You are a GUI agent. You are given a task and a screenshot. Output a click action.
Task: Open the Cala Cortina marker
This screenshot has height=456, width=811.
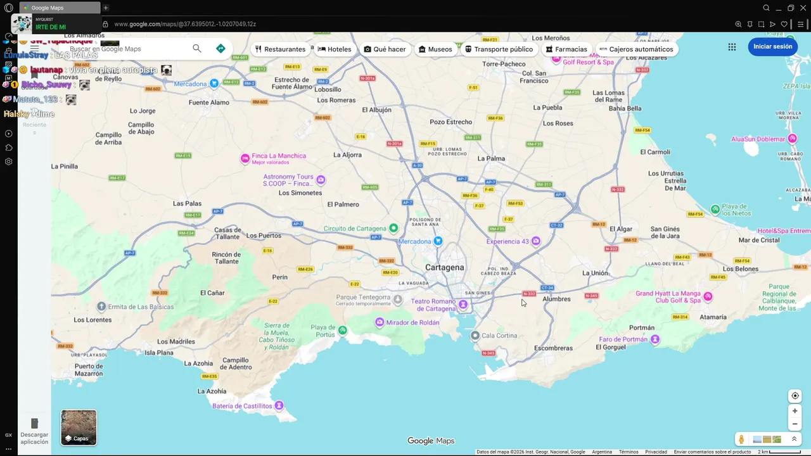(475, 336)
